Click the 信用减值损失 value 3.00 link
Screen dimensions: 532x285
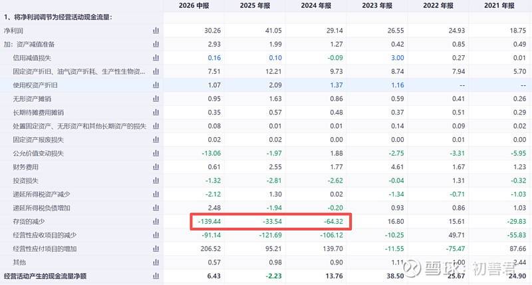pyautogui.click(x=397, y=58)
